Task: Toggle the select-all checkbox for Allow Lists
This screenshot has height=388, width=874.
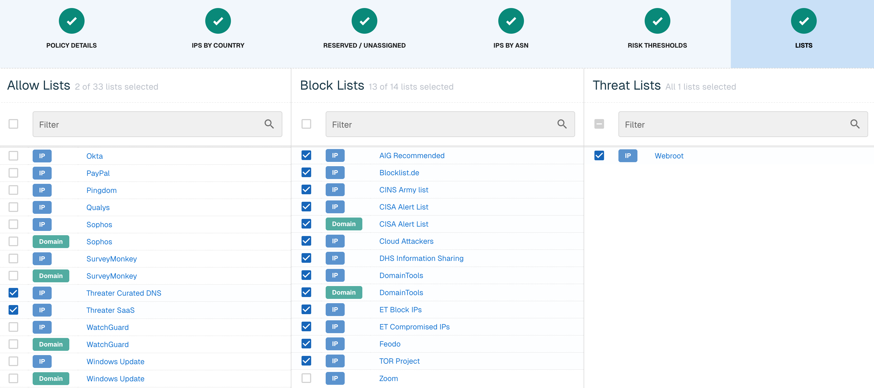Action: (13, 124)
